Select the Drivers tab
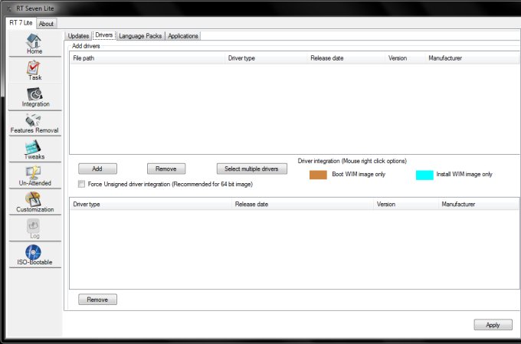This screenshot has height=344, width=521. [x=104, y=35]
